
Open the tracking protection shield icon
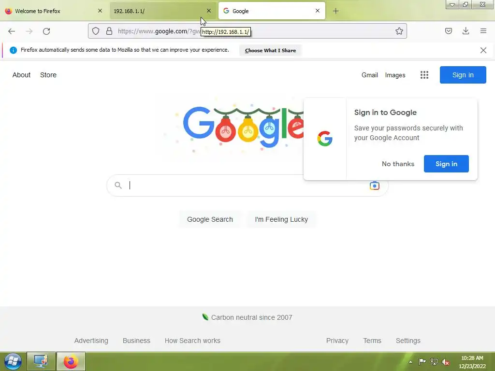(x=96, y=31)
